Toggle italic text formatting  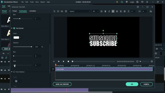coord(109,11)
